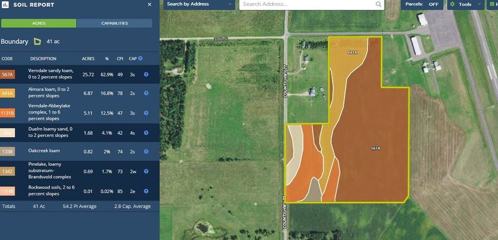The image size is (498, 240).
Task: Switch to the ACRES tab
Action: pos(39,23)
